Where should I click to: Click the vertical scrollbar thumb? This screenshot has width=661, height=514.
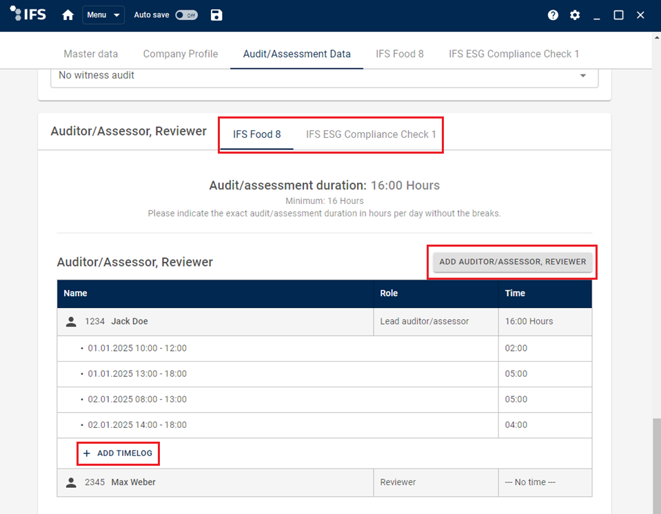[657, 466]
